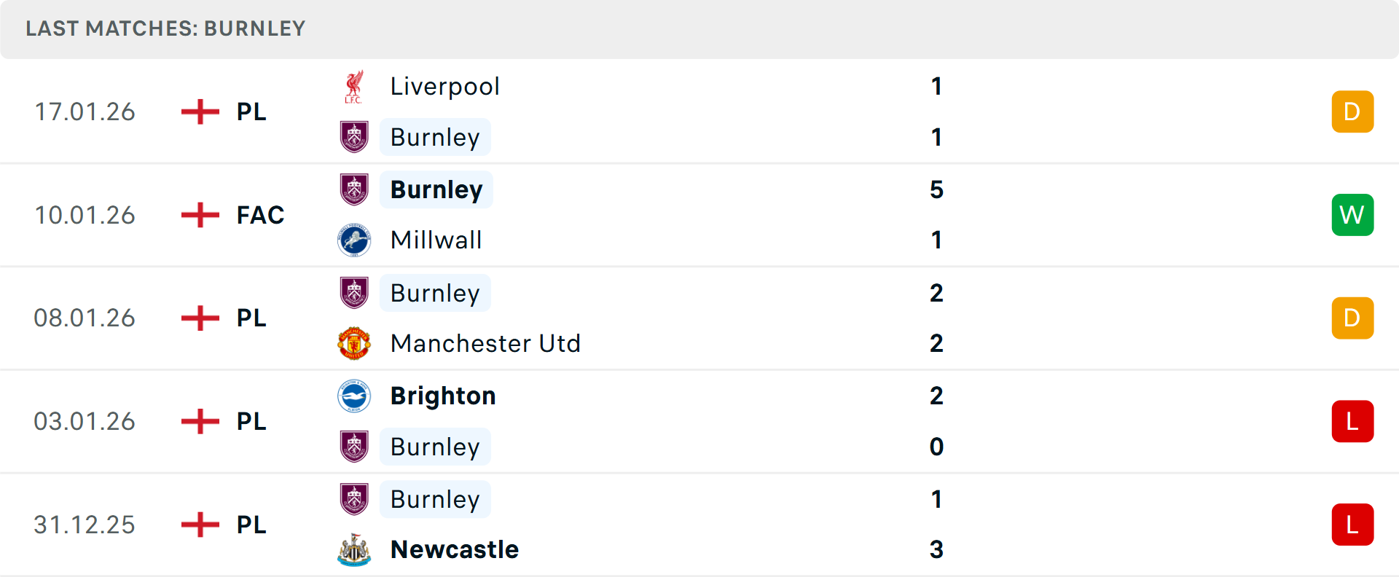Viewport: 1399px width, 577px height.
Task: Click the Liverpool club crest
Action: pyautogui.click(x=354, y=87)
